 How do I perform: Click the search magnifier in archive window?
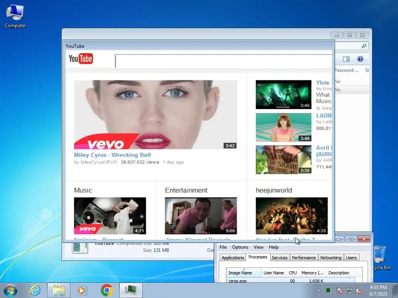click(x=364, y=46)
